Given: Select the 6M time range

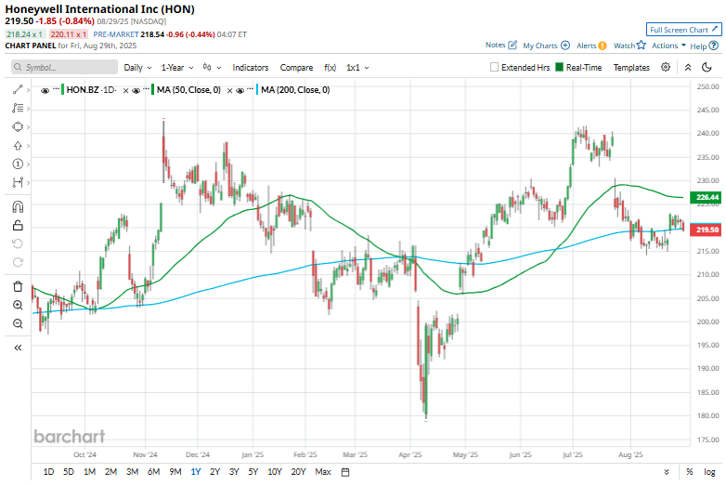Looking at the screenshot, I should [154, 472].
